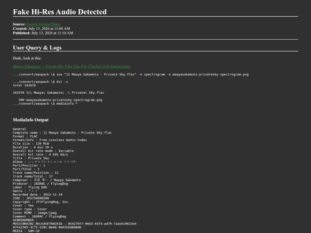
Task: Click the 'Composer' line with Maaya Sakamoto
Action: click(47, 180)
